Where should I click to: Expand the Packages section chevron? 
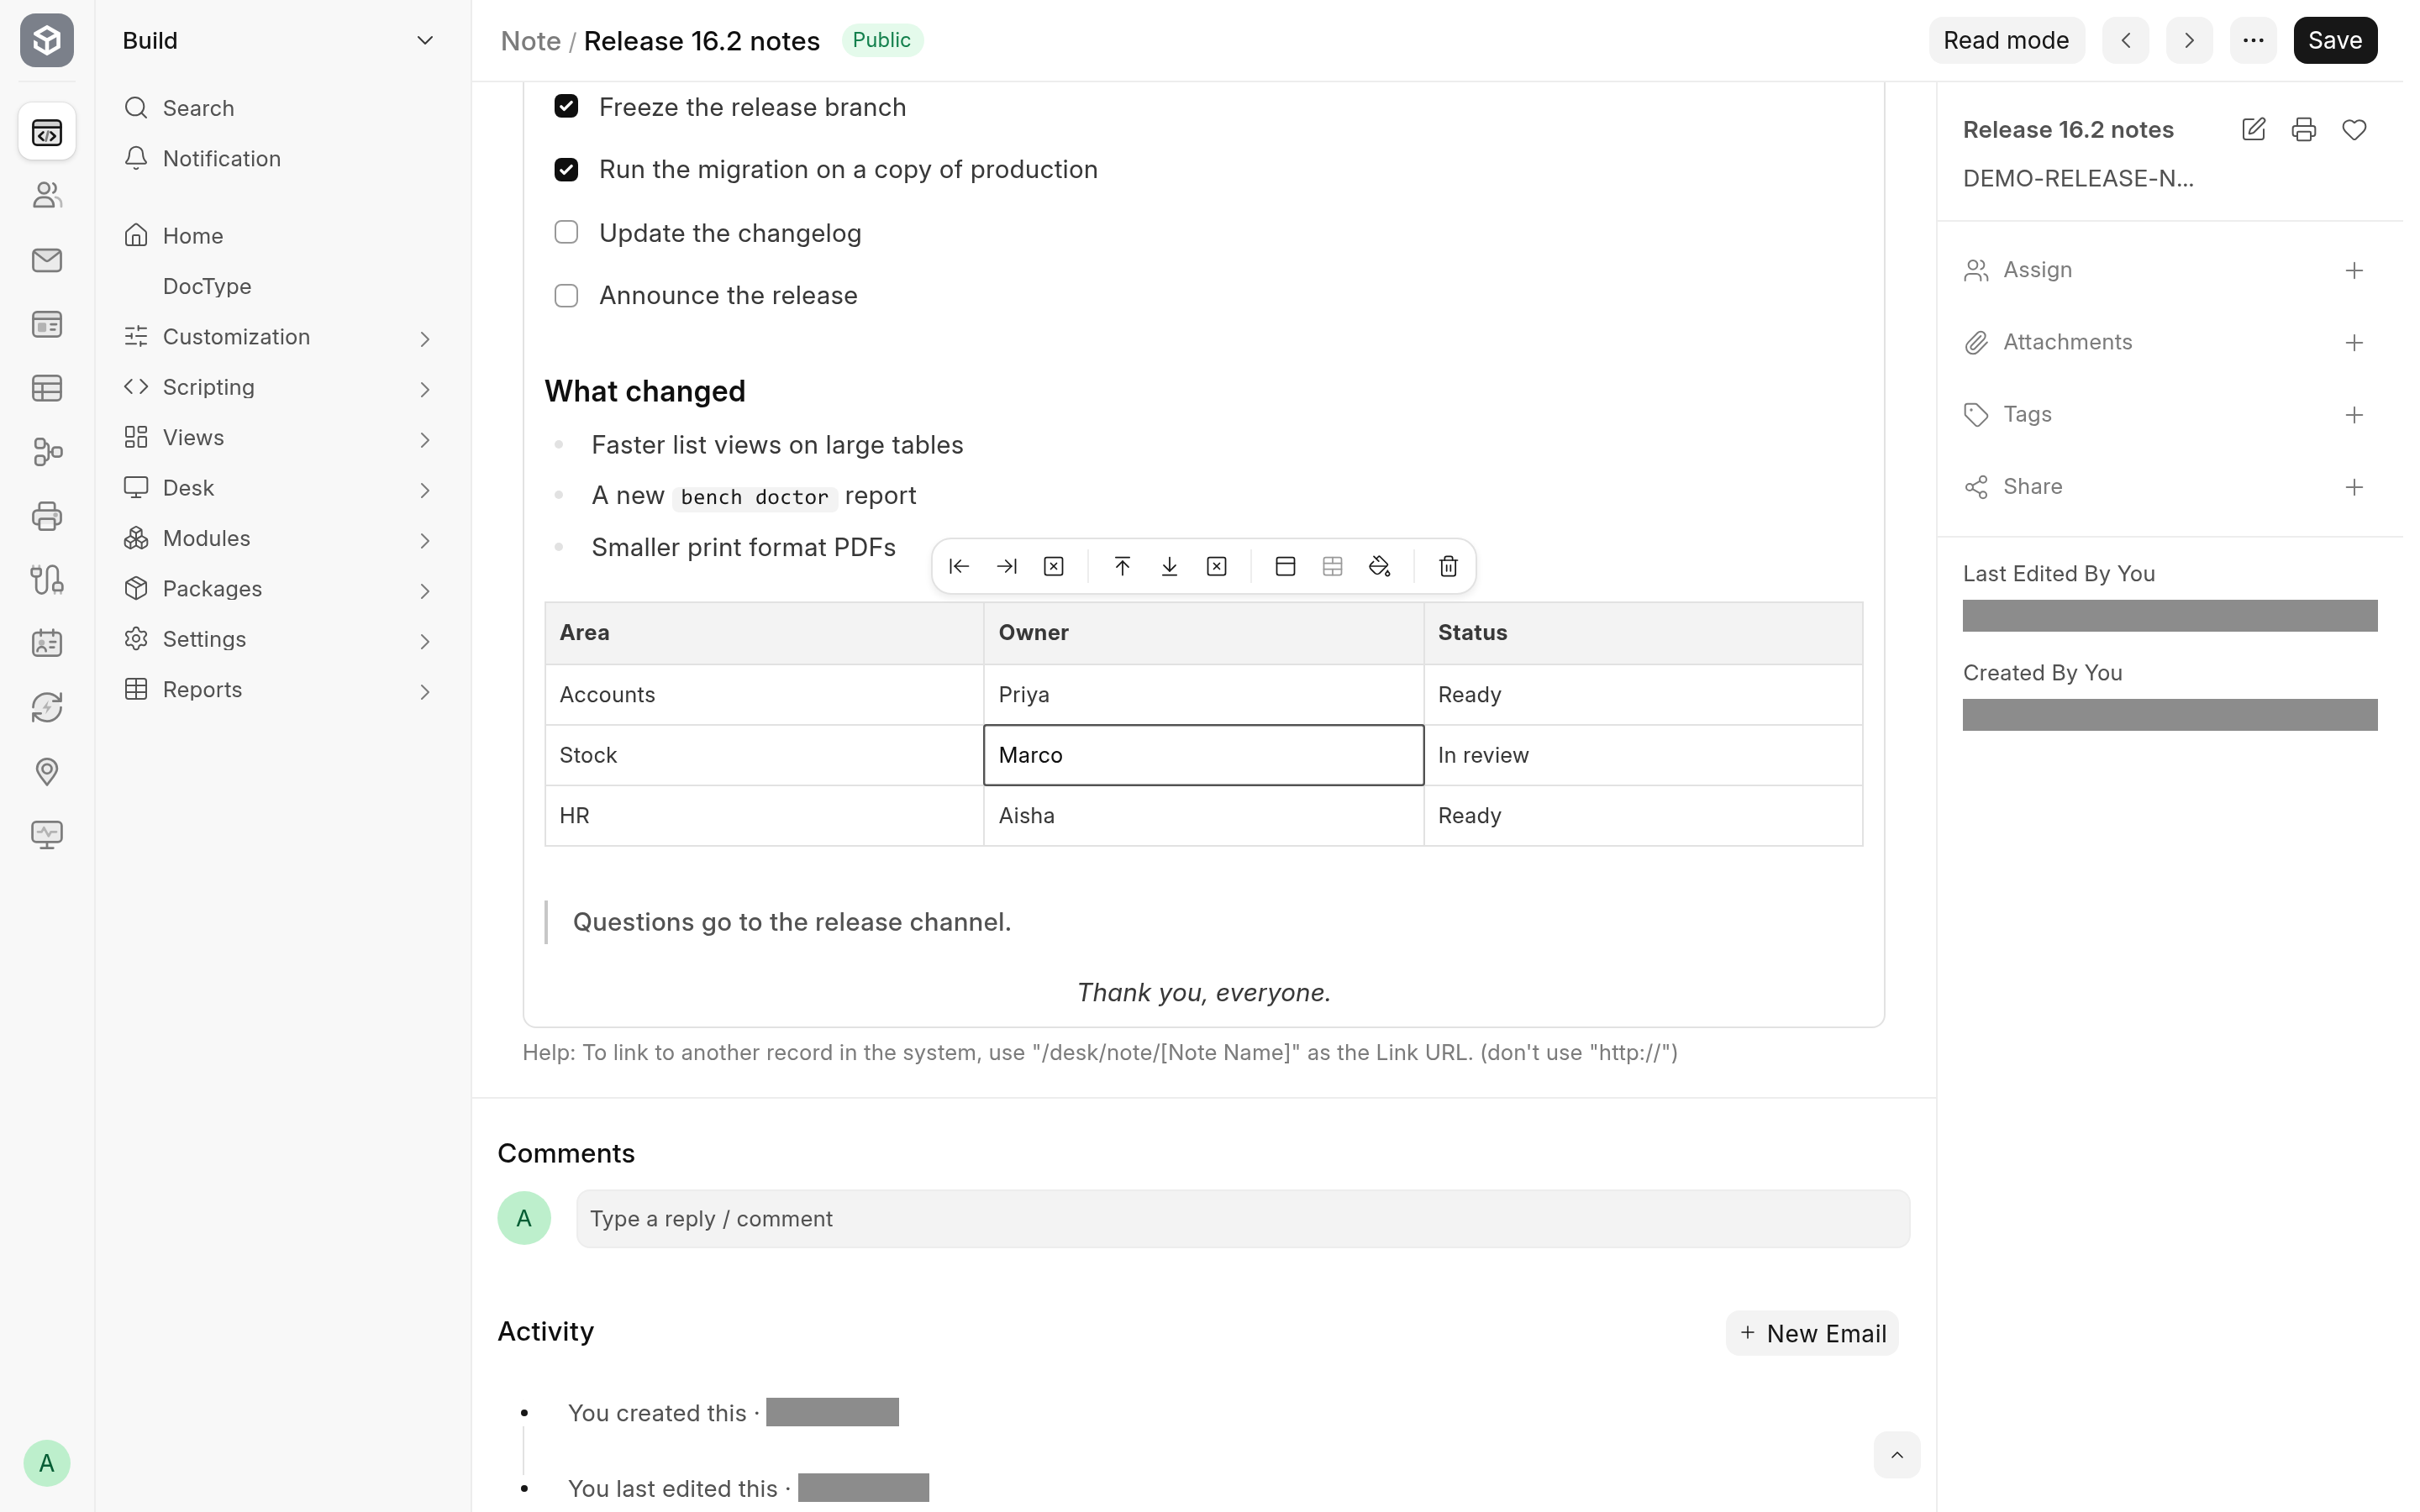point(425,591)
